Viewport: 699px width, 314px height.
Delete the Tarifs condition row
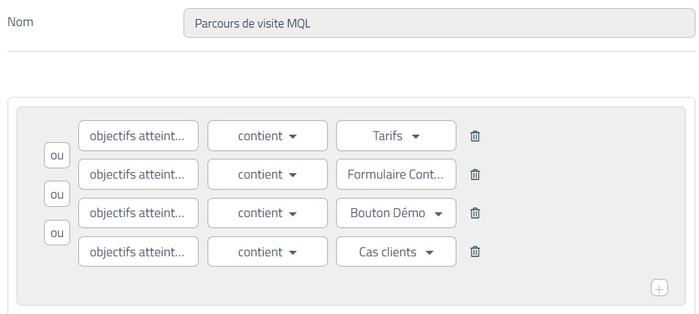point(475,136)
